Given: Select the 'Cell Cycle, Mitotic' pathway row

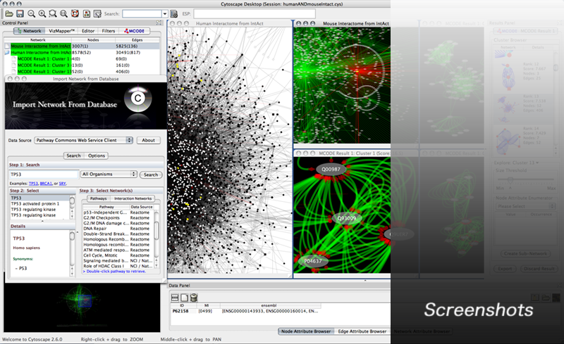Looking at the screenshot, I should pos(118,255).
